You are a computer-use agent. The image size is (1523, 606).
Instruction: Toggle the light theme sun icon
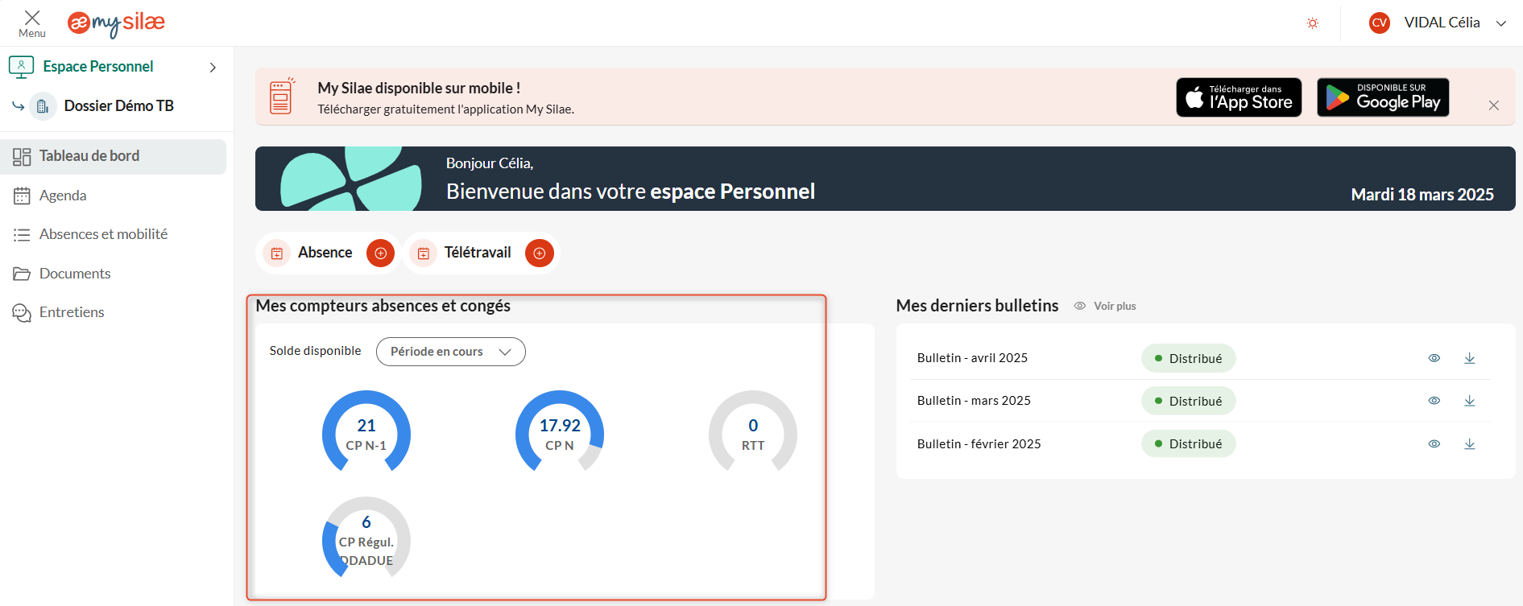[x=1313, y=23]
